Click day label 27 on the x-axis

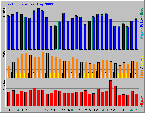point(119,110)
